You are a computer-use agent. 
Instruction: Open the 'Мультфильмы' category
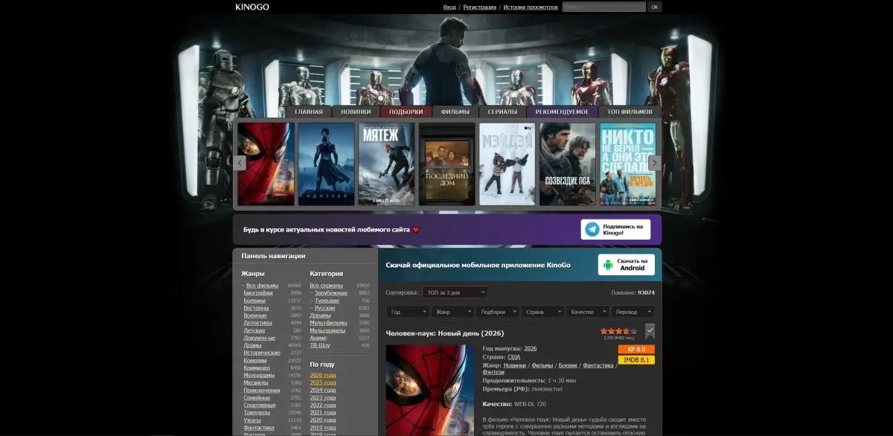(x=328, y=323)
